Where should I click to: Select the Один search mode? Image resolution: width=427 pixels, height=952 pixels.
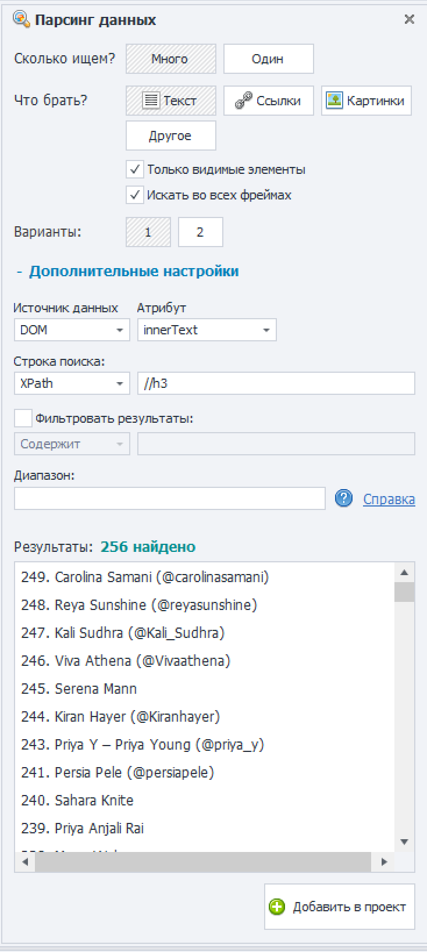[268, 59]
